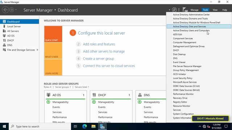Open Task View from the taskbar

75,126
